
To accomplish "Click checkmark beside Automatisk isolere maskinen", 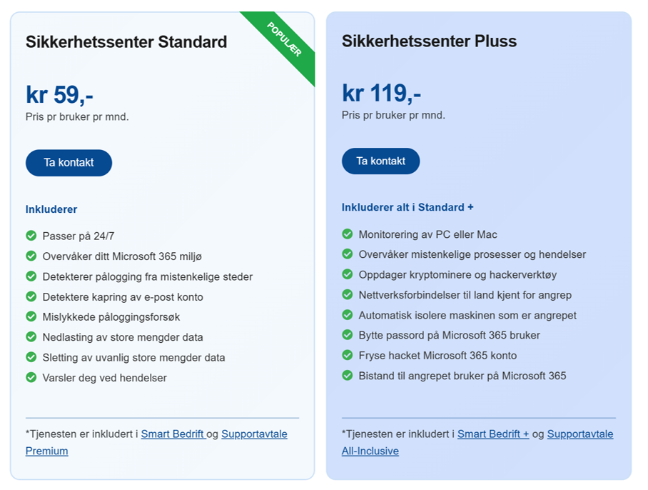I will pyautogui.click(x=348, y=315).
